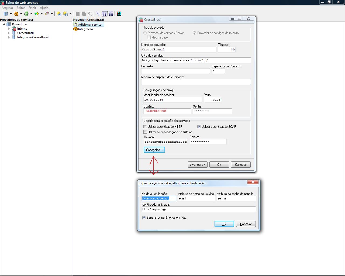This screenshot has width=345, height=276.
Task: Open dropdown arrow beside calendar grid icon
Action: (52, 14)
